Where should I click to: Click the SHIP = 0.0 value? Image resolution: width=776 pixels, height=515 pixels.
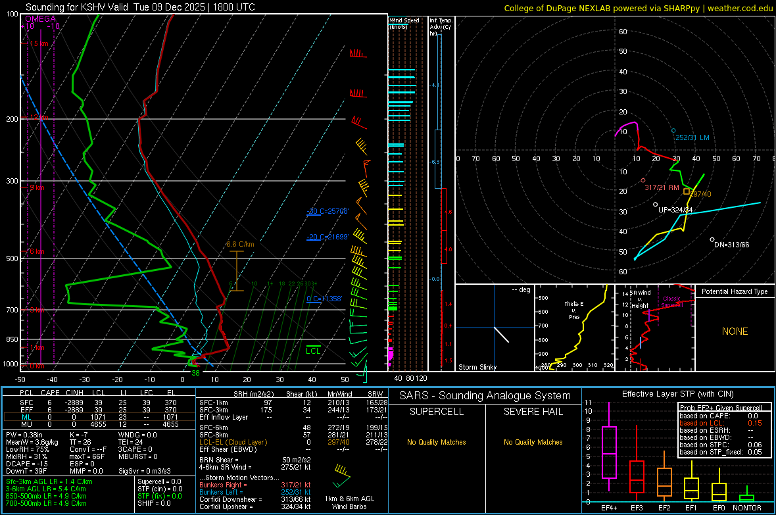coord(154,503)
